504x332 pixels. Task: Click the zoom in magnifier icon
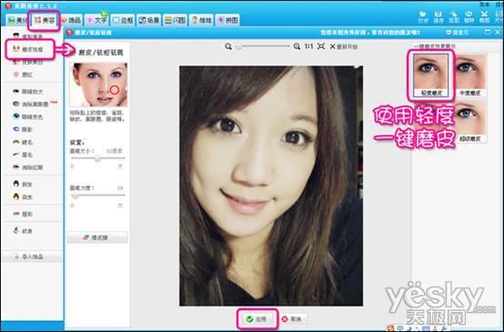click(x=297, y=46)
